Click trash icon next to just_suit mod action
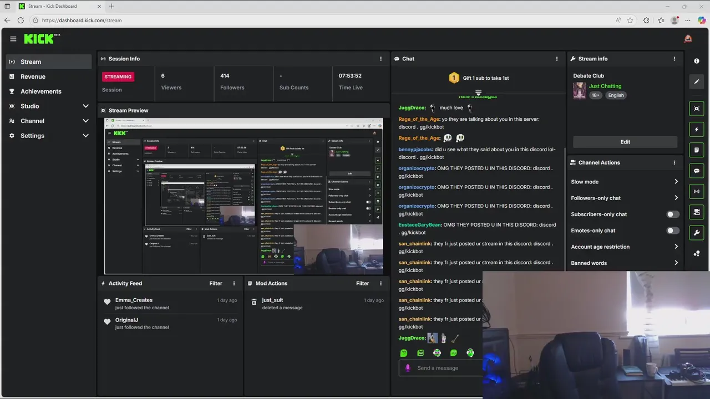 click(254, 302)
